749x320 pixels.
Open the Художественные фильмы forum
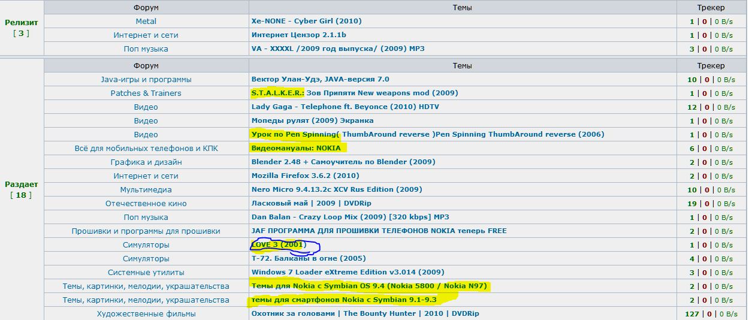(146, 313)
